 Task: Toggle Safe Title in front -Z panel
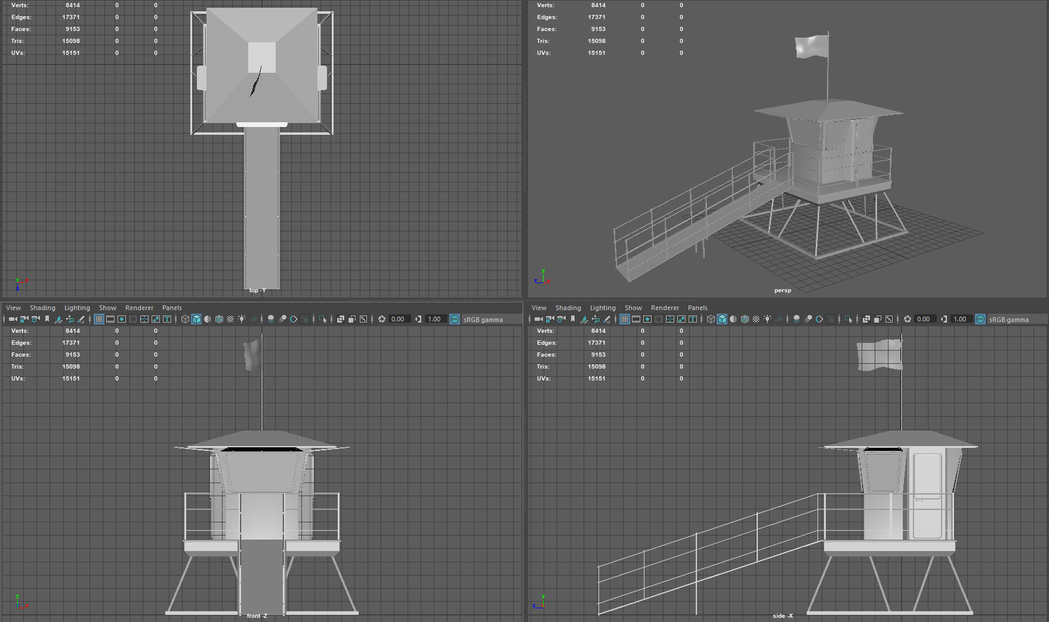[x=167, y=319]
